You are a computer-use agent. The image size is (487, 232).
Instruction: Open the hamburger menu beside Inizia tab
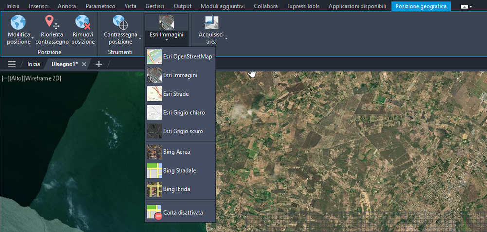click(x=12, y=64)
